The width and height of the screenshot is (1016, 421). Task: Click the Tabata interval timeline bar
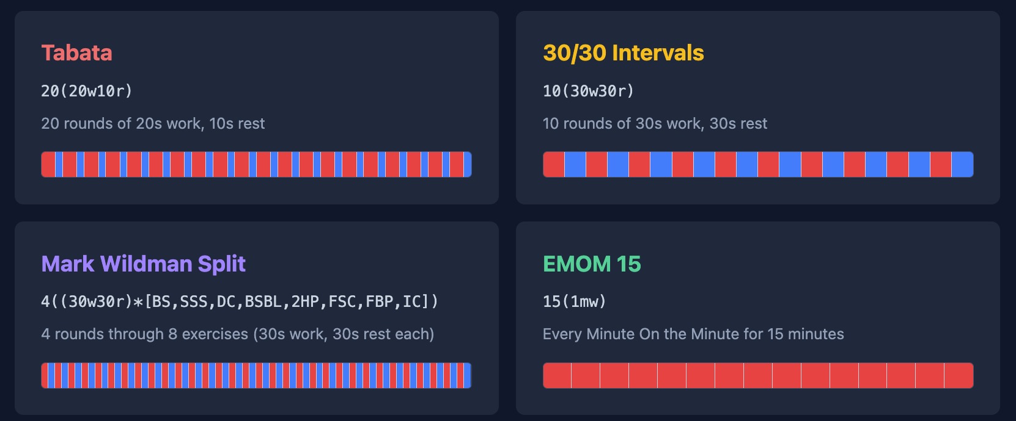click(256, 165)
